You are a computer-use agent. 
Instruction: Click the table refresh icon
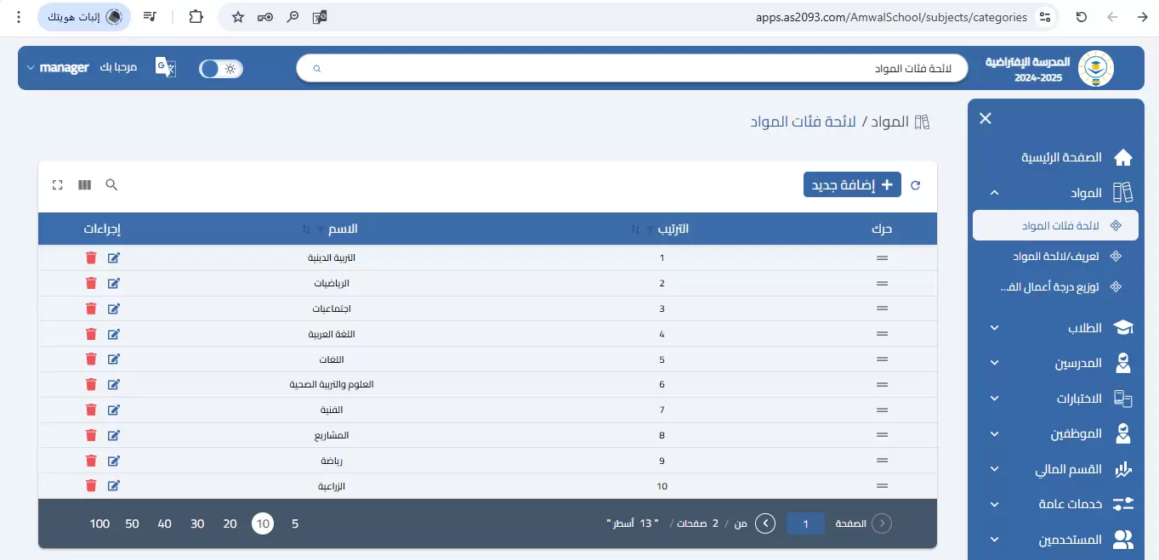[916, 185]
